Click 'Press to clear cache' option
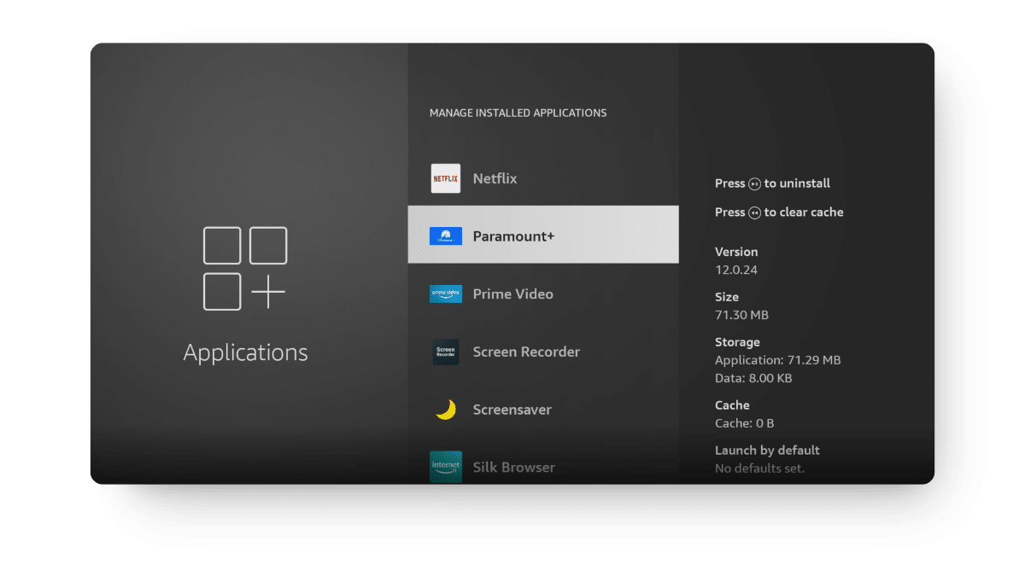This screenshot has height=576, width=1025. click(x=779, y=212)
